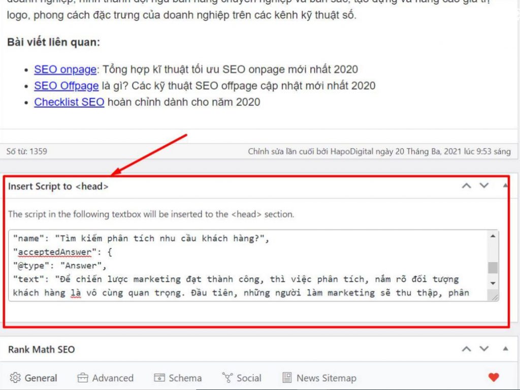The width and height of the screenshot is (520, 390).
Task: Click the last edited by HapoDigital text
Action: tap(379, 152)
